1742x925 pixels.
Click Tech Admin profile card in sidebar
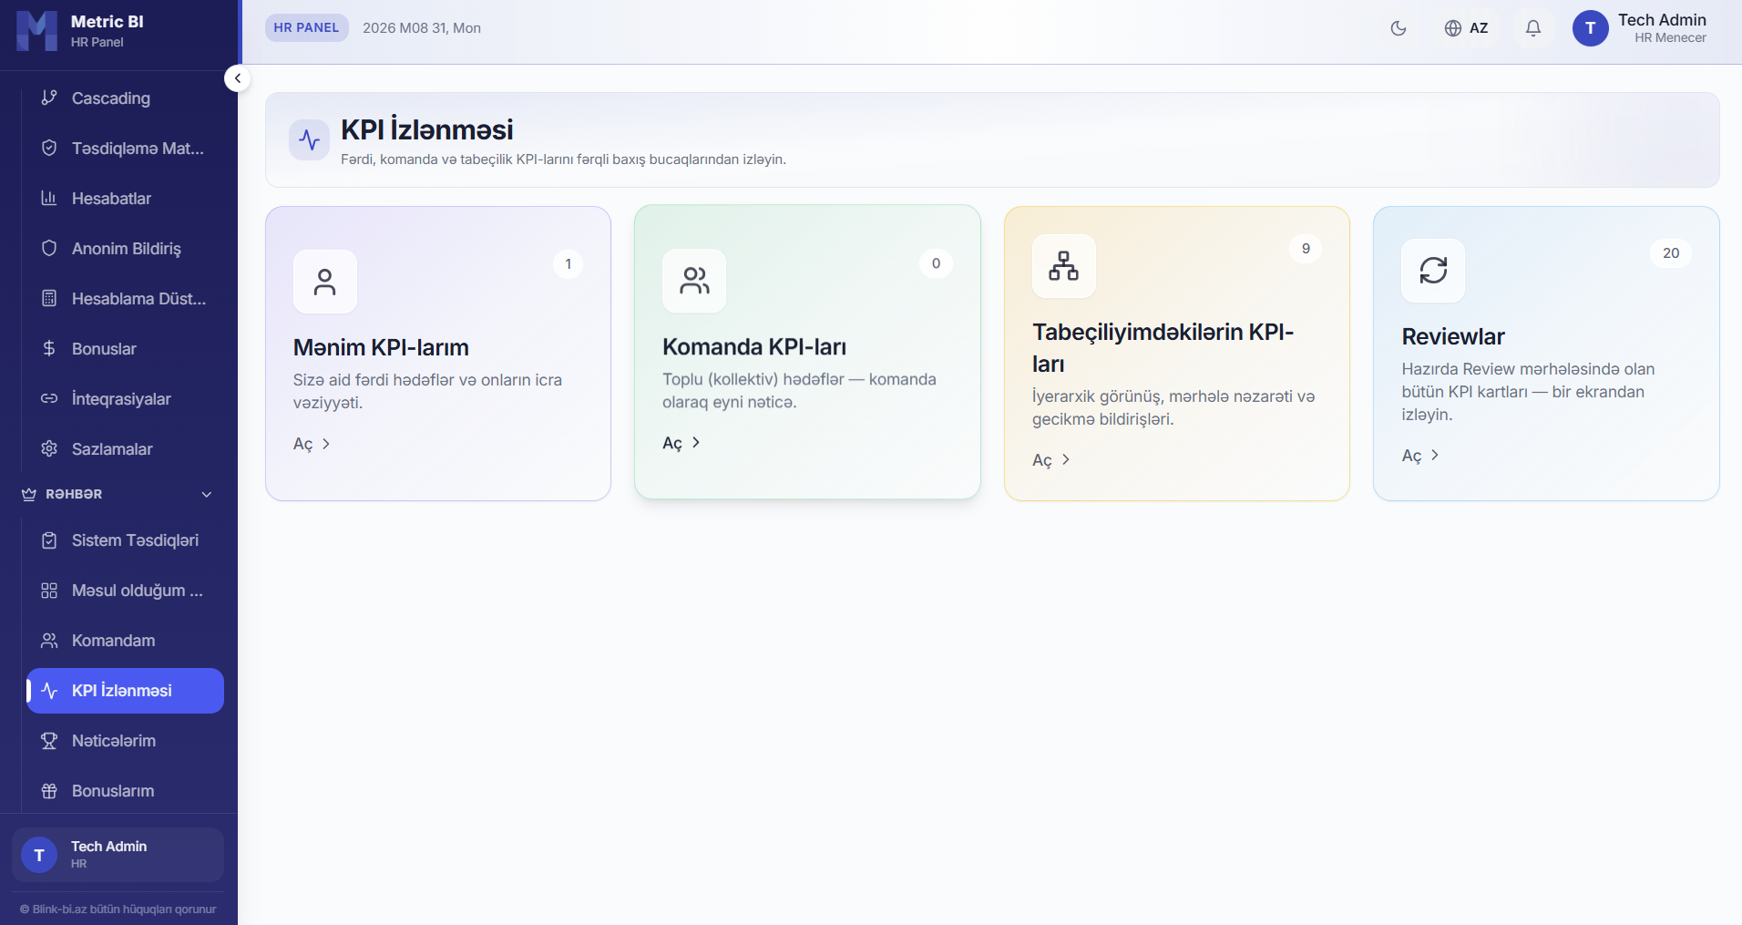pos(118,855)
